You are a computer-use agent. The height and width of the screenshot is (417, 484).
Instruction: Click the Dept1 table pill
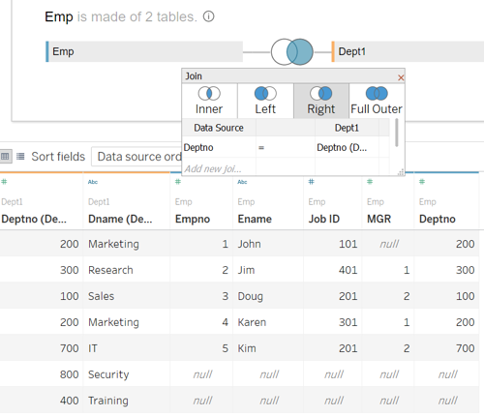tap(408, 51)
